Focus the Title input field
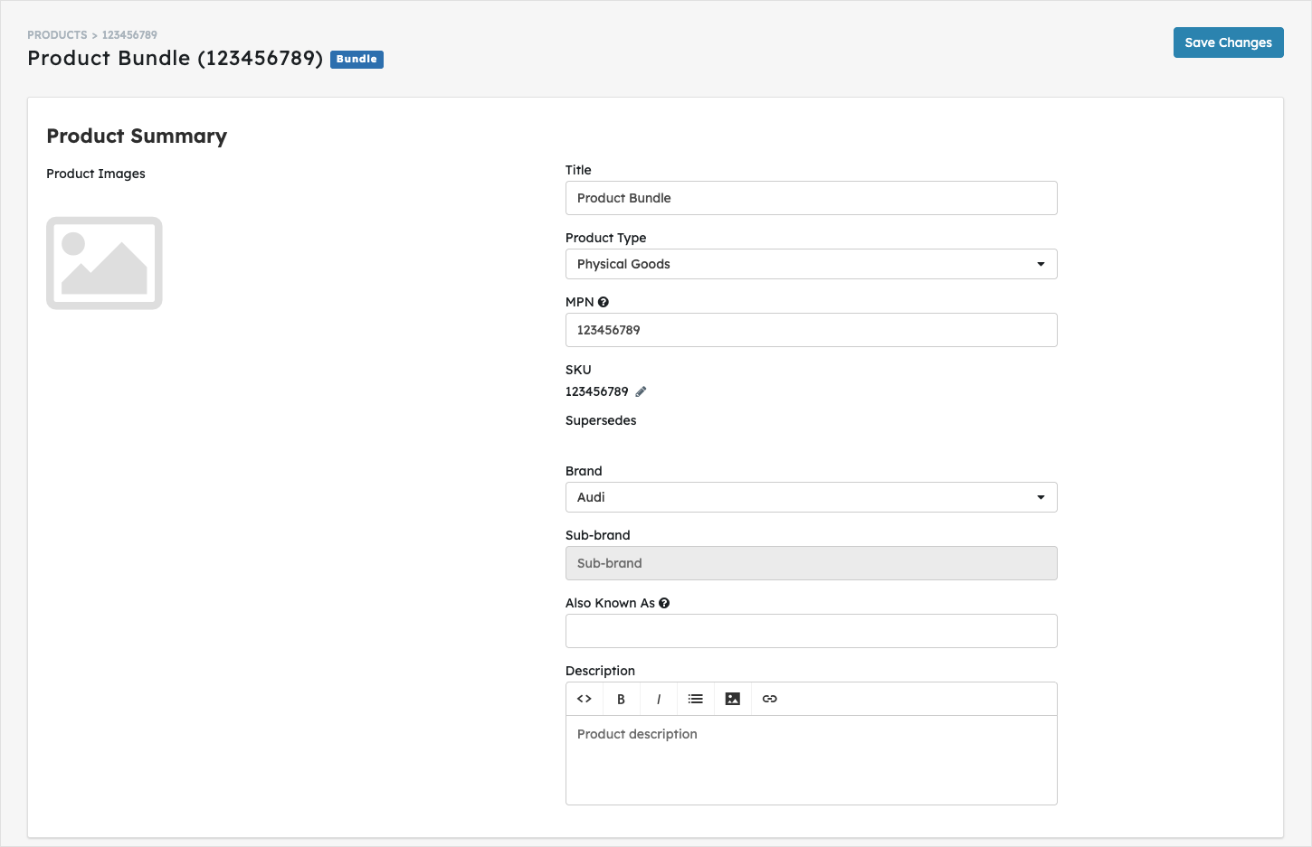The height and width of the screenshot is (847, 1312). tap(811, 198)
